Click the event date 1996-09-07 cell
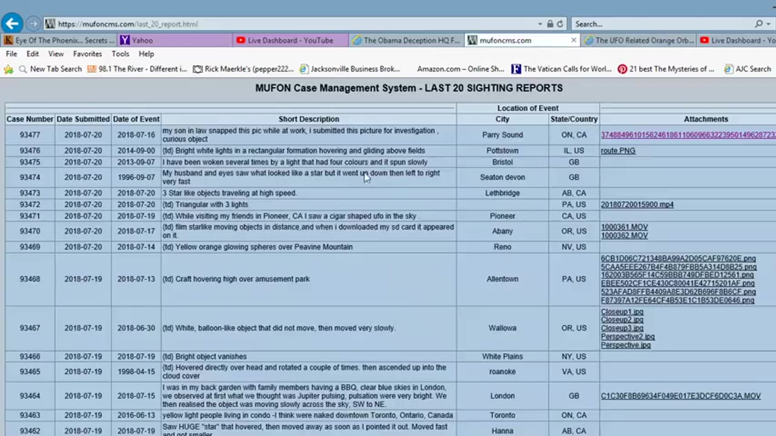The width and height of the screenshot is (776, 436). tap(136, 177)
